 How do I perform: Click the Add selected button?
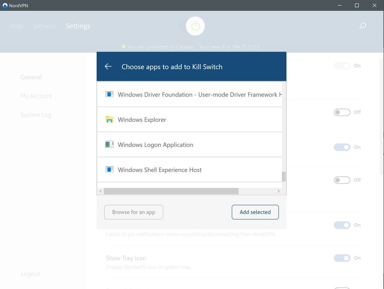[255, 212]
